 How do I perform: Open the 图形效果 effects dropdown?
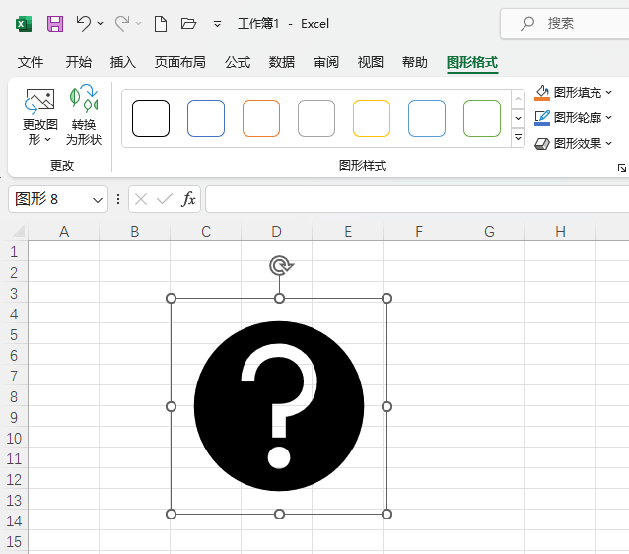click(573, 143)
